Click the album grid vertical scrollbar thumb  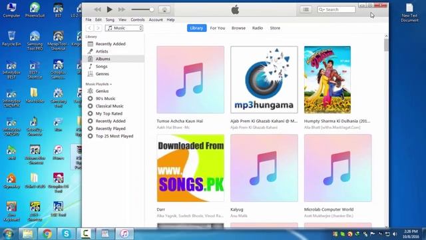[386, 45]
